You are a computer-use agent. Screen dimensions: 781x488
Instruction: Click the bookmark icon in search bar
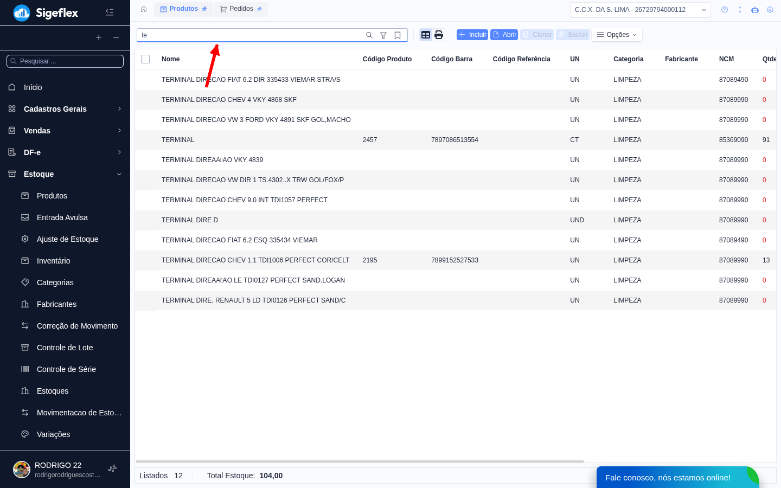[398, 35]
